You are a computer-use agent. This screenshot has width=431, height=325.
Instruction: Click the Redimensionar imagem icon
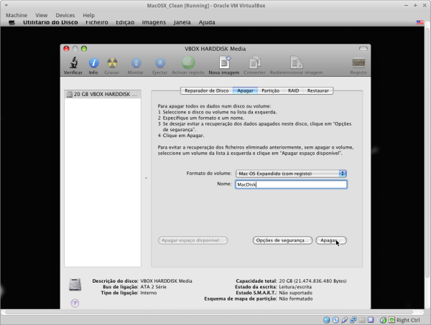(296, 62)
